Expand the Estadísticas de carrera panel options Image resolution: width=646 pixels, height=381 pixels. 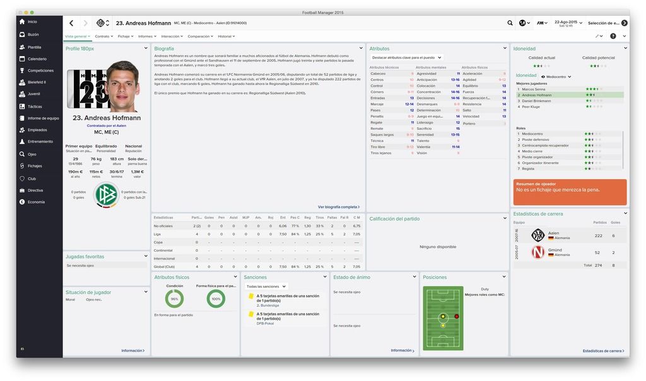tap(625, 213)
